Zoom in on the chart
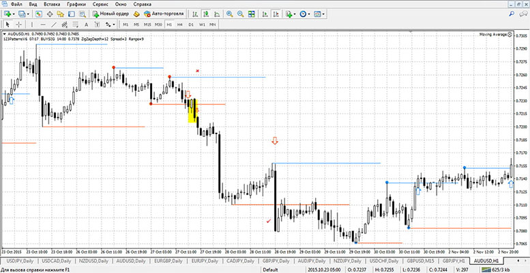The width and height of the screenshot is (530, 273). coord(229,14)
